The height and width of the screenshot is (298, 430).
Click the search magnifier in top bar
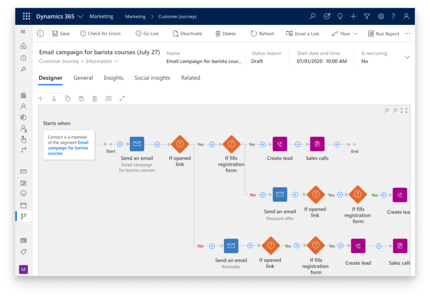(313, 16)
